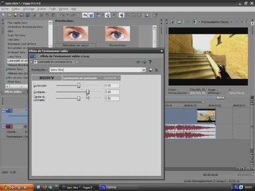Screen dimensions: 255x191
Task: Open the Insérer menu
Action: [x=42, y=9]
